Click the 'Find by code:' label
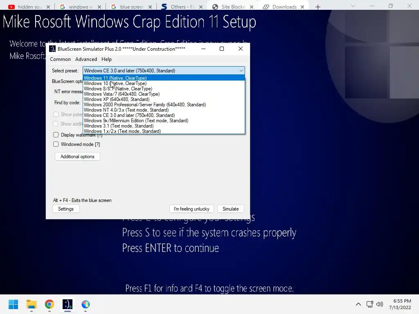 tap(68, 103)
